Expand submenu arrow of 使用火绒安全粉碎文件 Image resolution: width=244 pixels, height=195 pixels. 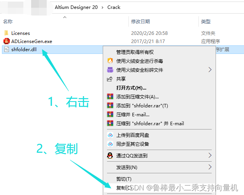pos(210,70)
